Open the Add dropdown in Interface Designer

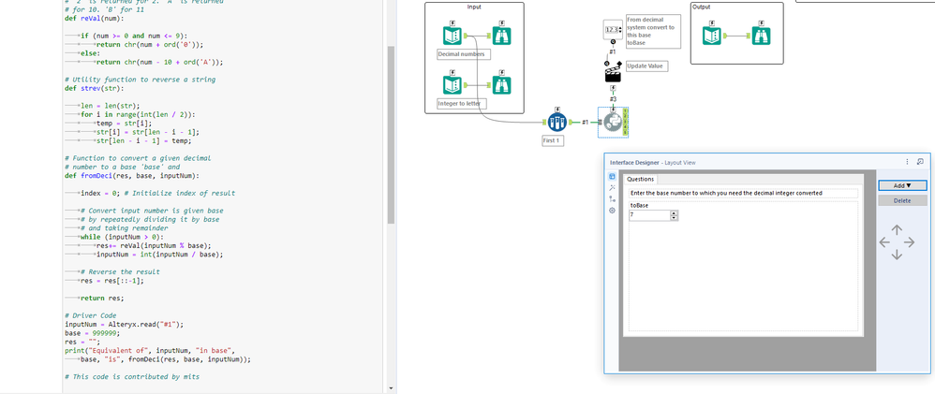(x=902, y=185)
